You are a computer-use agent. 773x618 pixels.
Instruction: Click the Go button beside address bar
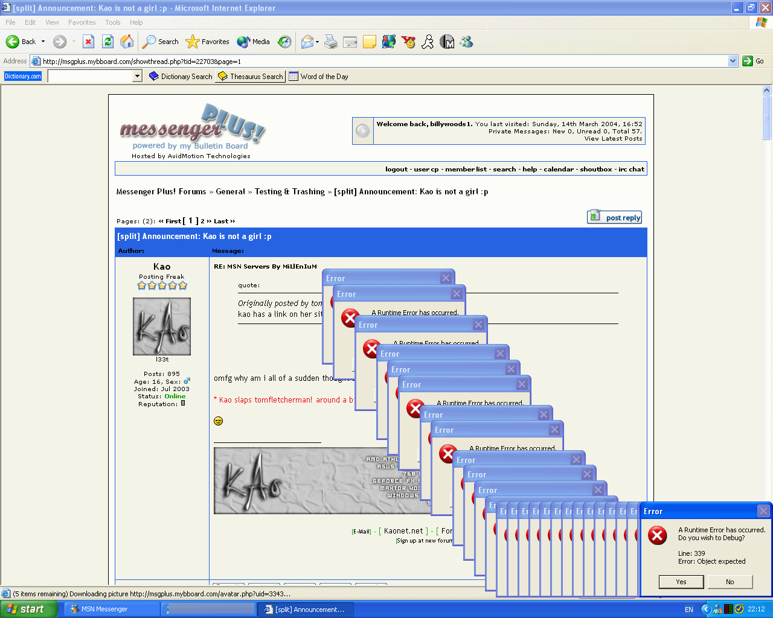pyautogui.click(x=753, y=61)
